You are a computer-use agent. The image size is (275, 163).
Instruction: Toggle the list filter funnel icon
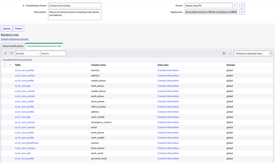11,53
